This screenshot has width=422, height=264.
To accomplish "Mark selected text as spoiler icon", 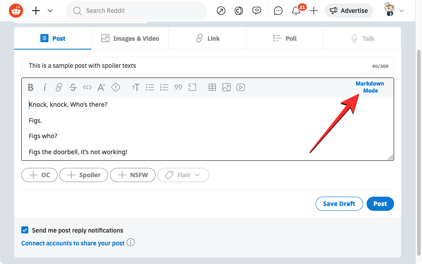I will point(116,88).
